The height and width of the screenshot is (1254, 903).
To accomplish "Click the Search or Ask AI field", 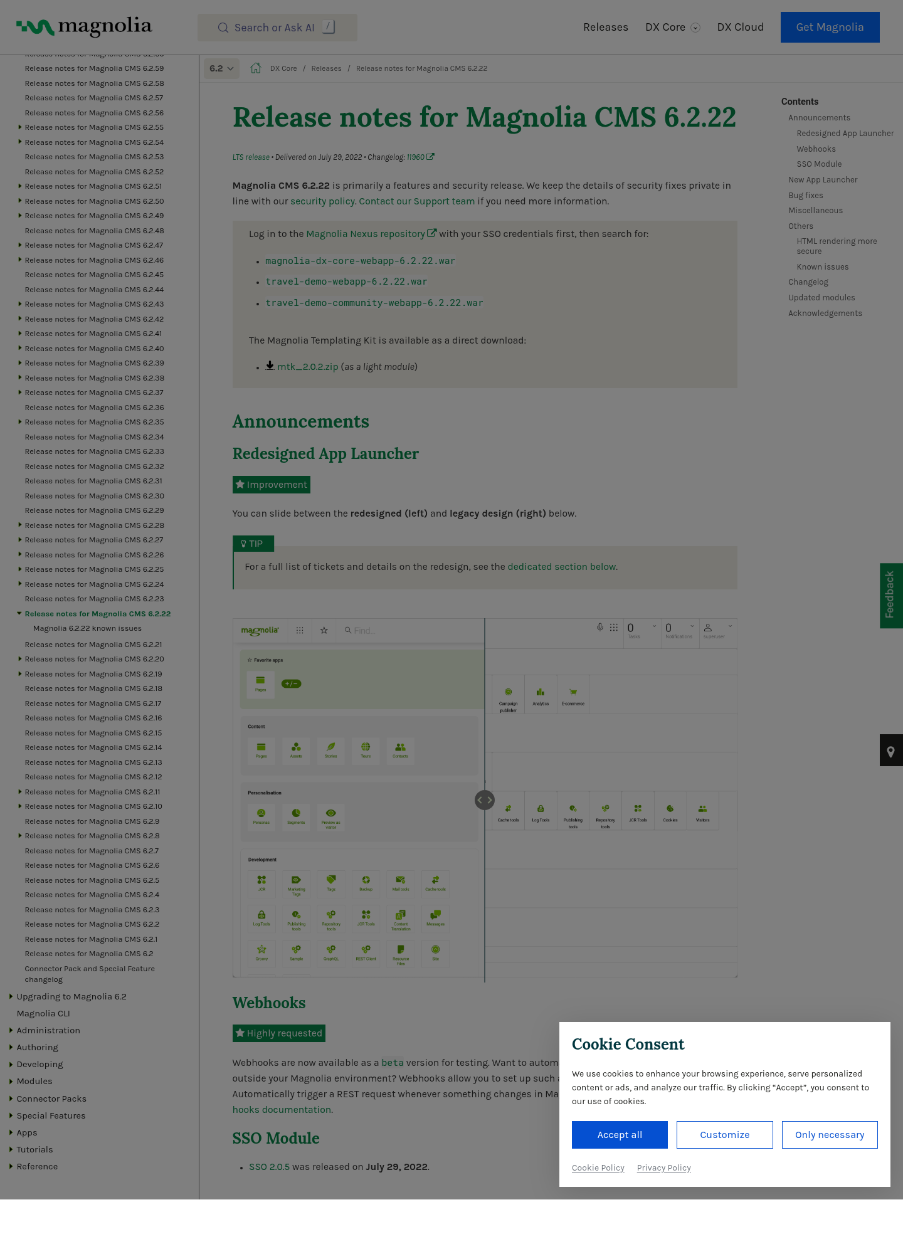I will (x=277, y=28).
